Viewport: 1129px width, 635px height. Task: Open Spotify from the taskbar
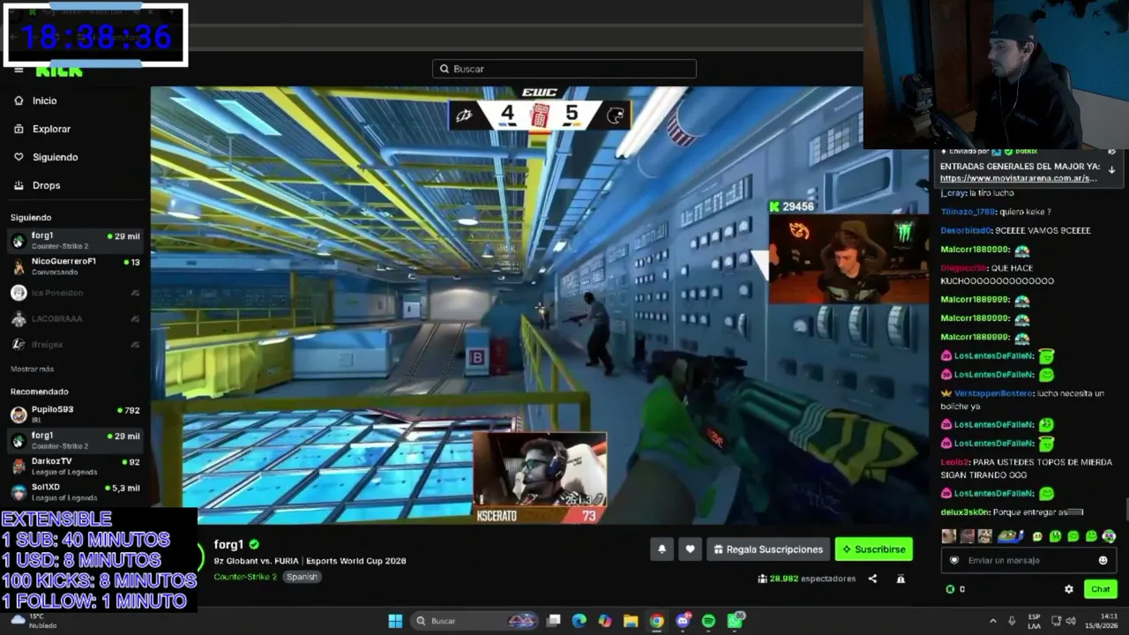708,621
